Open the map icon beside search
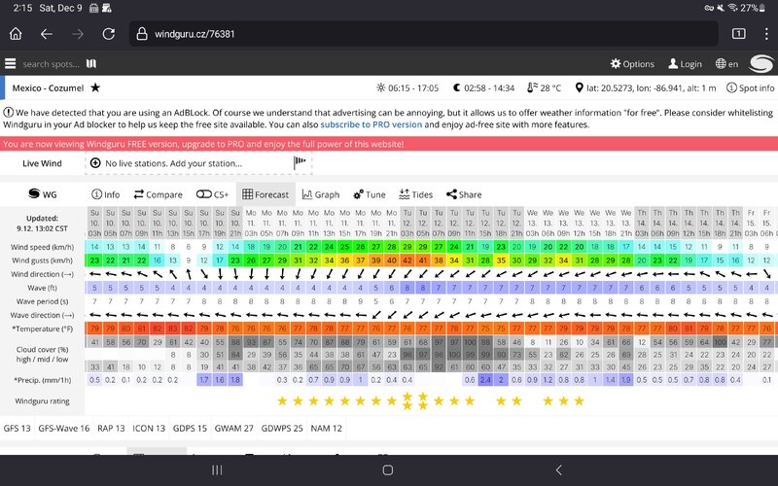 click(x=91, y=64)
